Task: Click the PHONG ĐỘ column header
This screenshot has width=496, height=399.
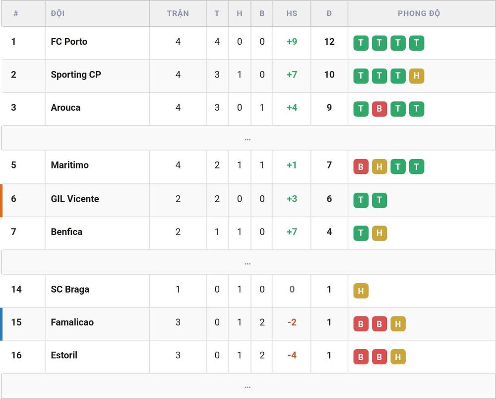Action: point(419,13)
